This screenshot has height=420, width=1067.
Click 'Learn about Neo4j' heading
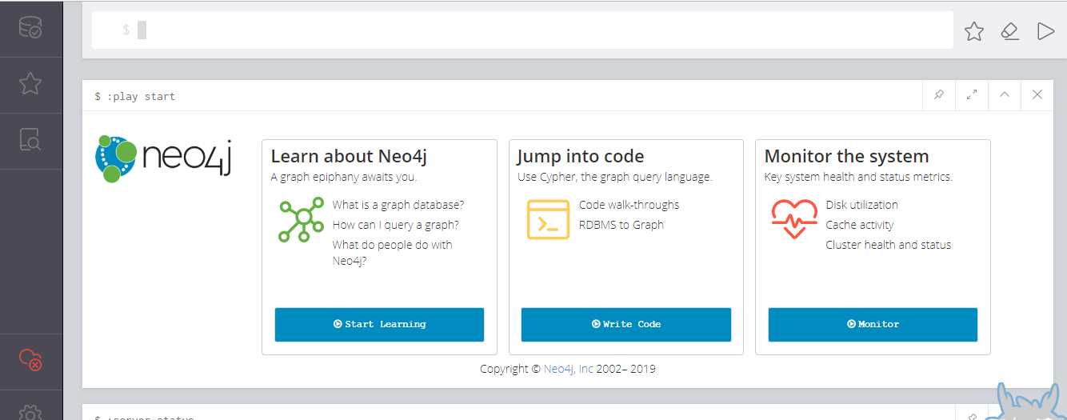[x=349, y=156]
